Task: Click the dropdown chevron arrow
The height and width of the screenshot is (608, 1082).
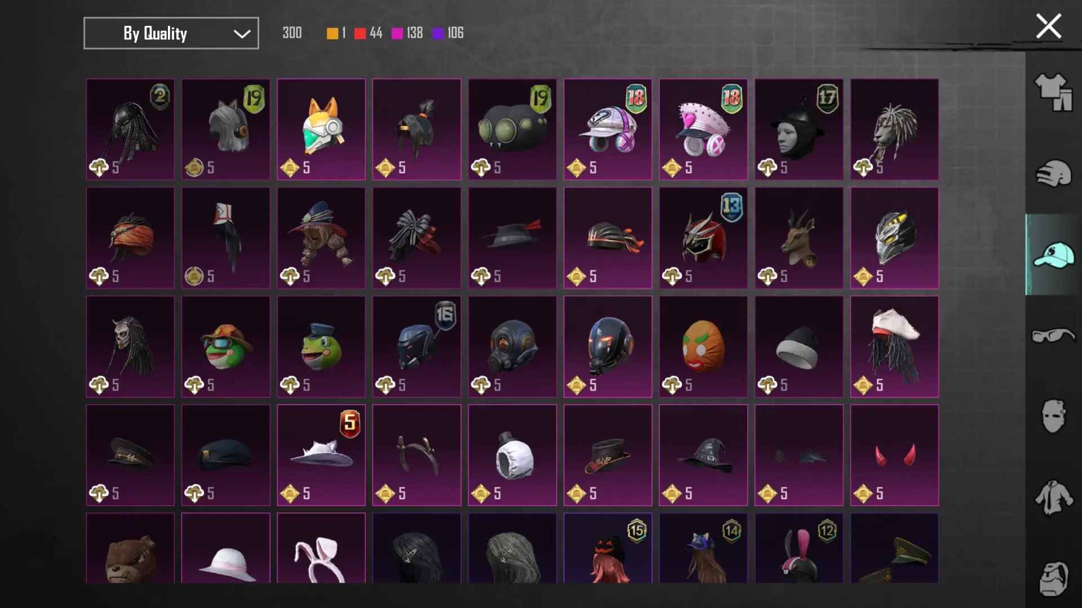Action: click(x=242, y=34)
